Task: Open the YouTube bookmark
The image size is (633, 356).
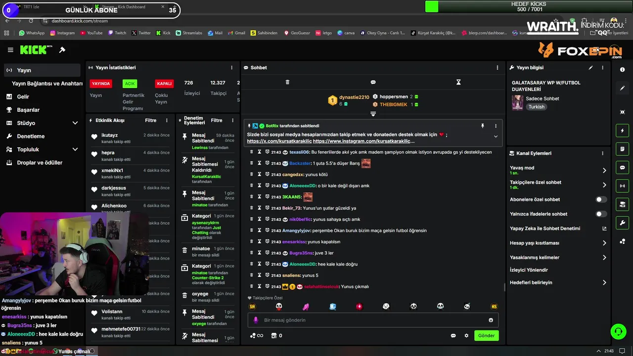Action: (91, 33)
